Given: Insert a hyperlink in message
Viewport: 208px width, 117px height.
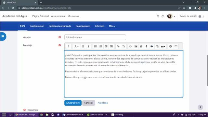Looking at the screenshot, I should point(118,46).
